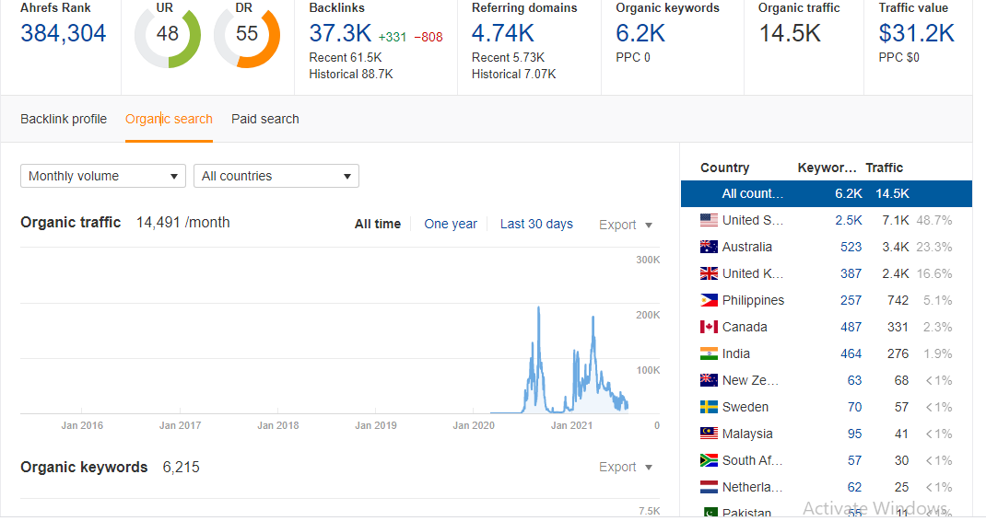This screenshot has height=521, width=986.
Task: Click the Sweden flag icon
Action: (709, 407)
